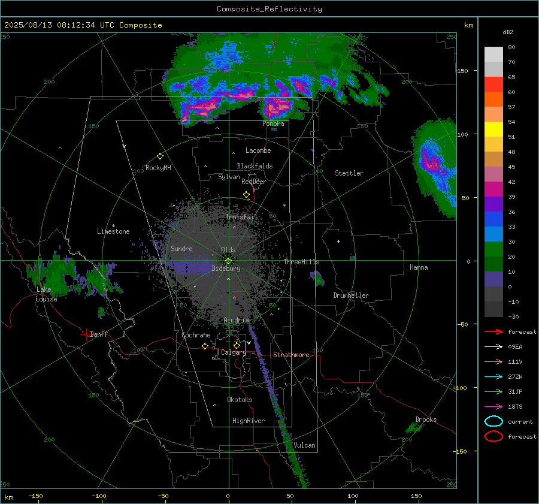
Task: Click the red cross marker at Banff
Action: tap(86, 334)
